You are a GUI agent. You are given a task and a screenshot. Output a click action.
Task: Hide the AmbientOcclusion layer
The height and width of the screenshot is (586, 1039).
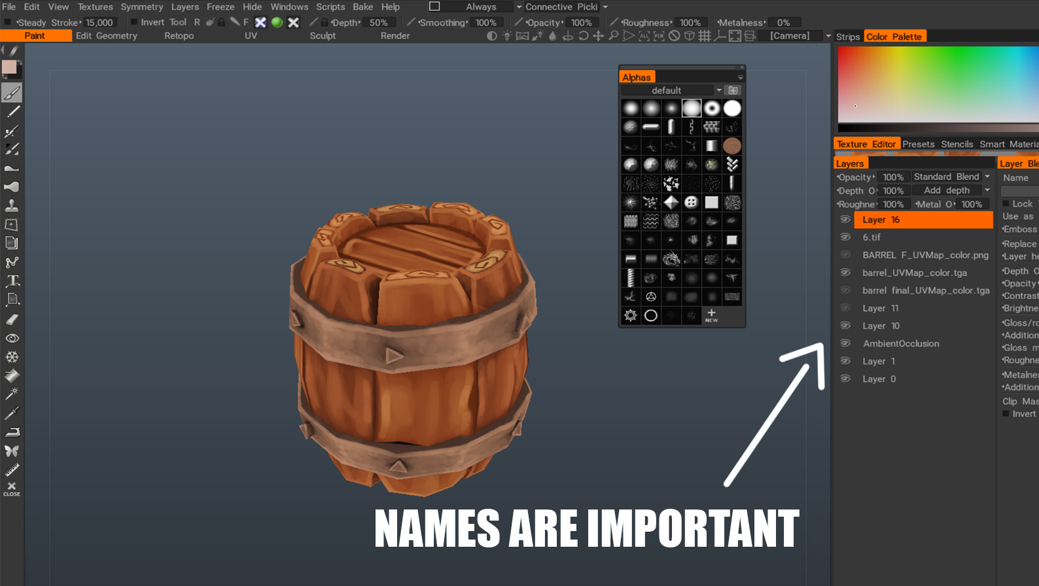click(x=845, y=343)
